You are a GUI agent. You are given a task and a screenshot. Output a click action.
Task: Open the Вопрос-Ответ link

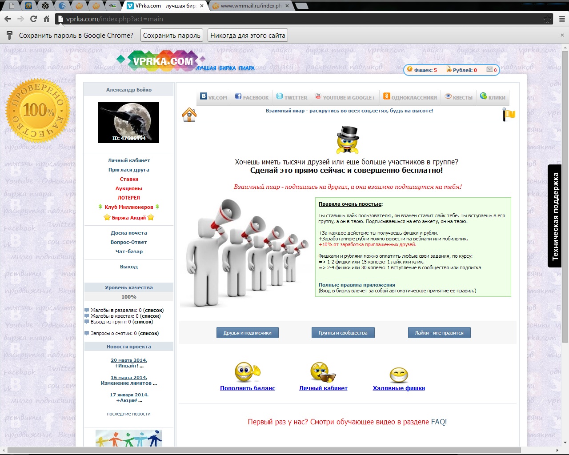[129, 242]
